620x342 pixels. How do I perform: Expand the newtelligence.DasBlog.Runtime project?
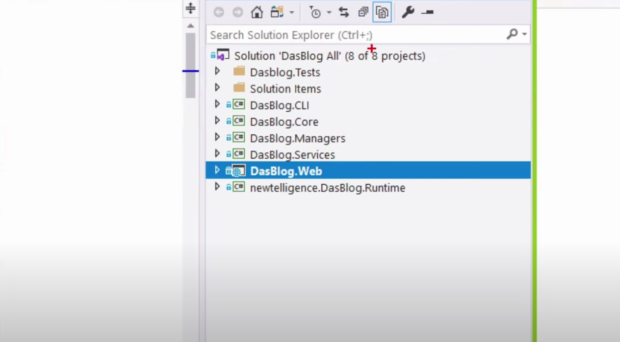click(217, 187)
